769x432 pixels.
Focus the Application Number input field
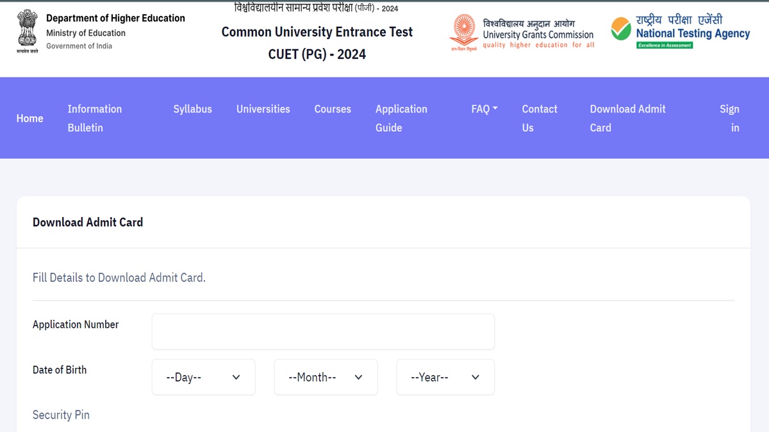(x=323, y=332)
